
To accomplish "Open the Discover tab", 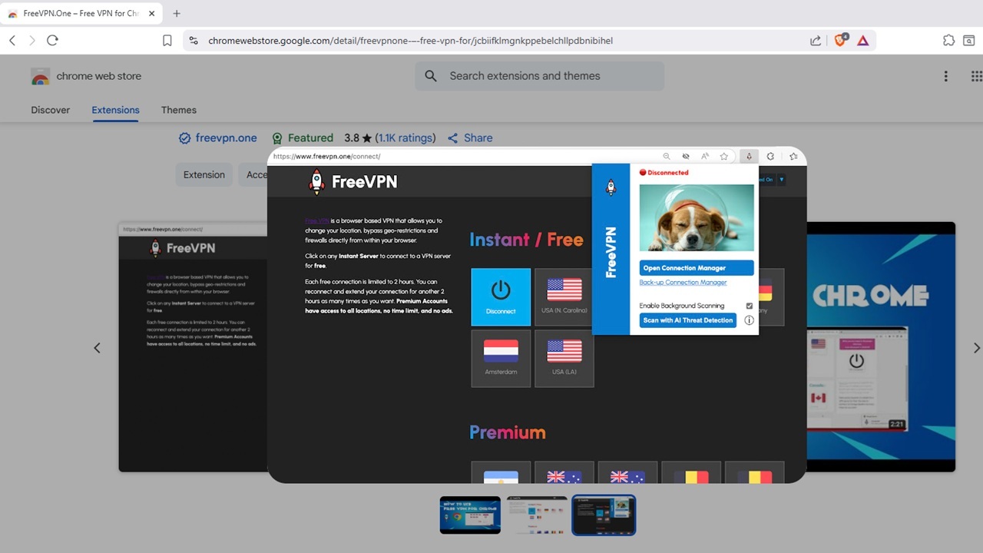I will 50,110.
